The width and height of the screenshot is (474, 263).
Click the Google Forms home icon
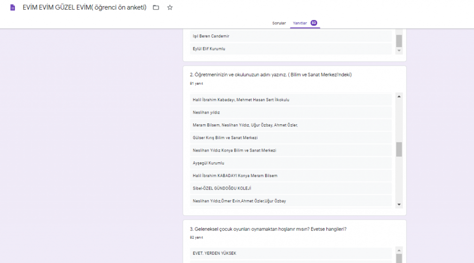pos(12,7)
